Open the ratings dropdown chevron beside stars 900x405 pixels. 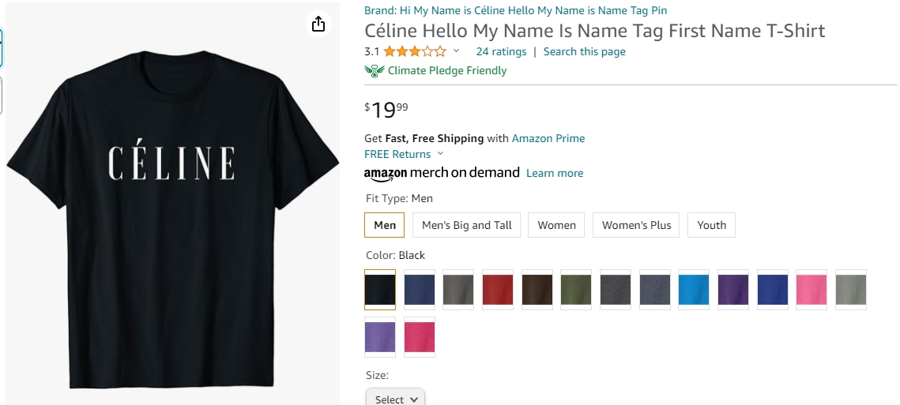[456, 51]
